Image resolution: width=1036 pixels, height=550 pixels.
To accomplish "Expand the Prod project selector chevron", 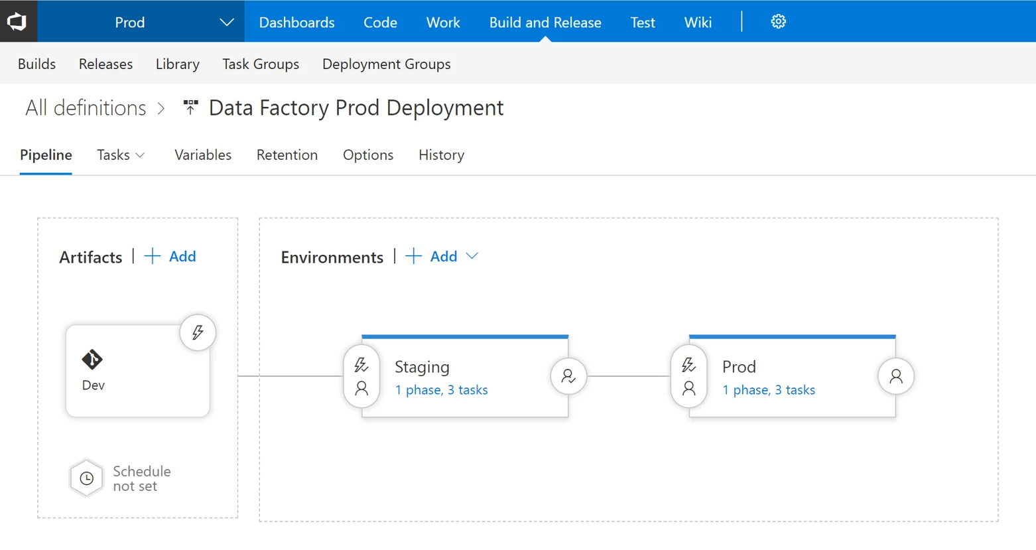I will point(227,23).
